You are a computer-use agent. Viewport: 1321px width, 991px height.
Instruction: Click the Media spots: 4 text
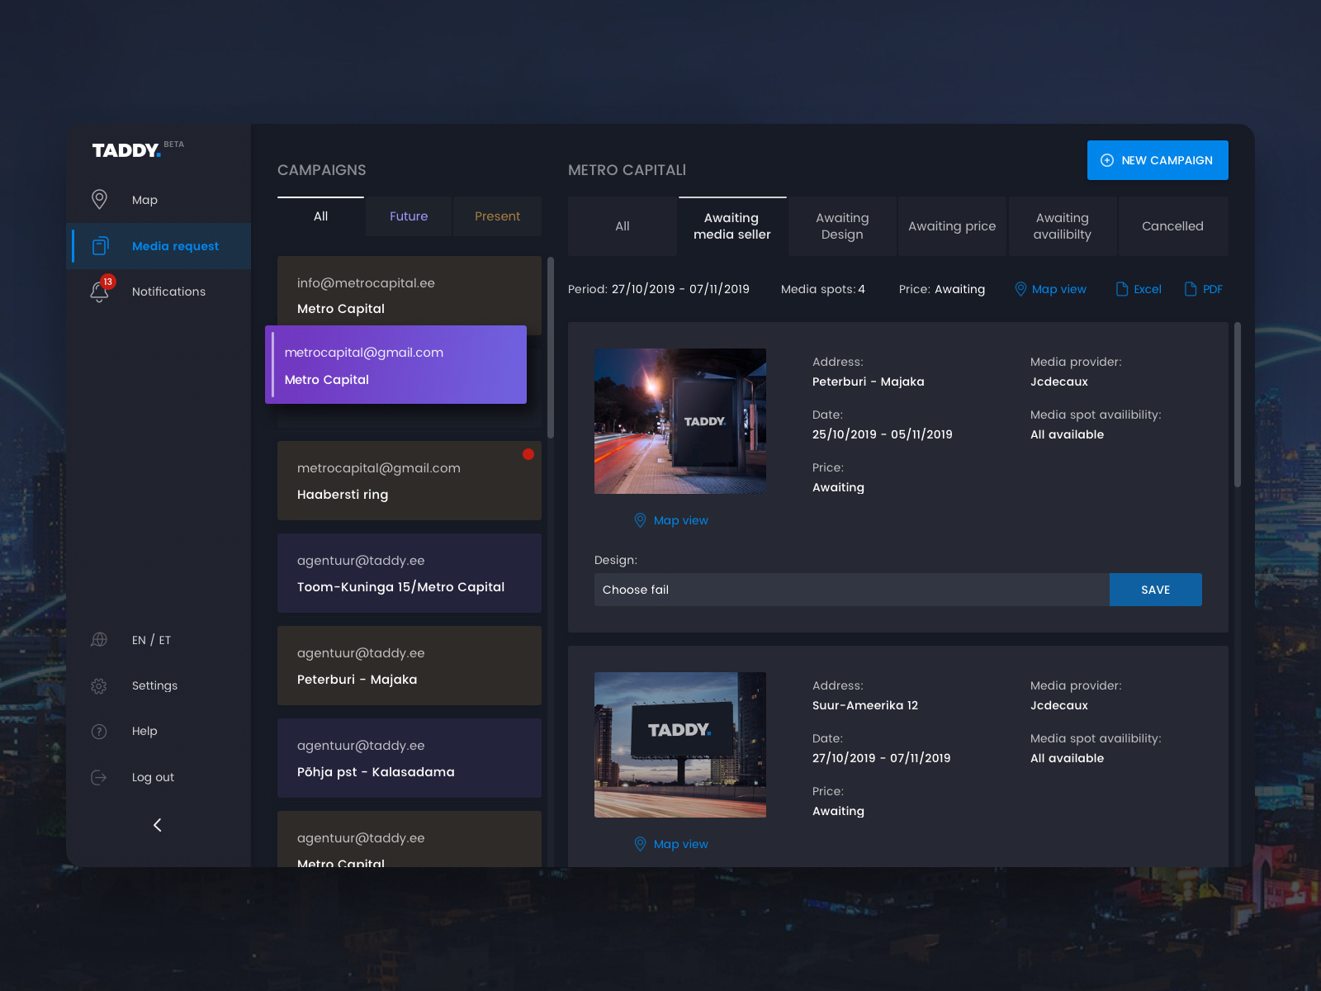823,289
